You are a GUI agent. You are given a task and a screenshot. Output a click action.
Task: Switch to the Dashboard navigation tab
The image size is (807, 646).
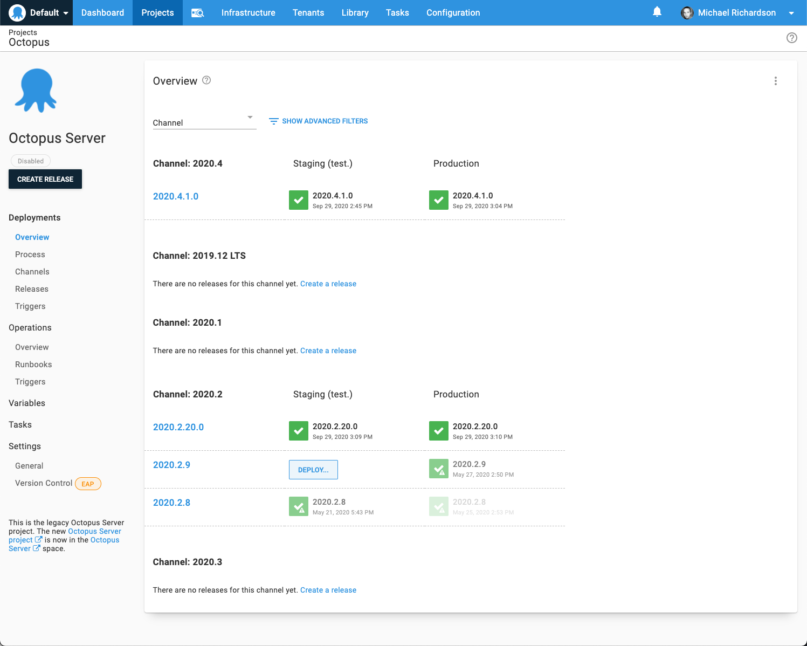[x=102, y=12]
